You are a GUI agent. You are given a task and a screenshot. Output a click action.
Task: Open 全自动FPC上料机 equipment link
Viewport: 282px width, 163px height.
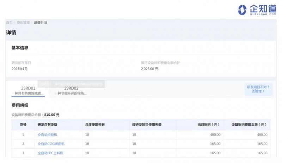coord(50,153)
